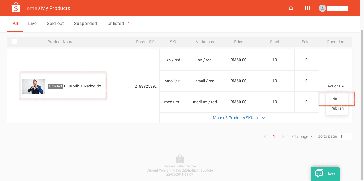Screen dimensions: 364x181
Task: Switch to the Sold out tab
Action: 55,24
